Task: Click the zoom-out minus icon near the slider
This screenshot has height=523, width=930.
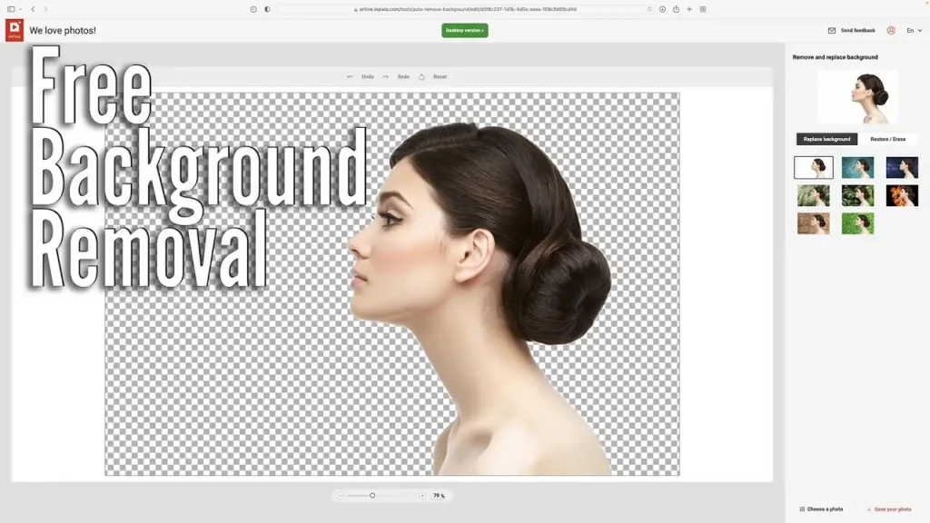Action: click(x=342, y=496)
